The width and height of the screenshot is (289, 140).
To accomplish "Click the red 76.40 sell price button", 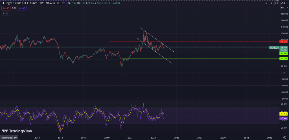I will [x=5, y=8].
